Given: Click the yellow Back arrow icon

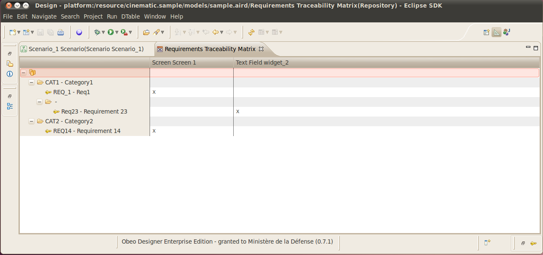Looking at the screenshot, I should coord(216,32).
